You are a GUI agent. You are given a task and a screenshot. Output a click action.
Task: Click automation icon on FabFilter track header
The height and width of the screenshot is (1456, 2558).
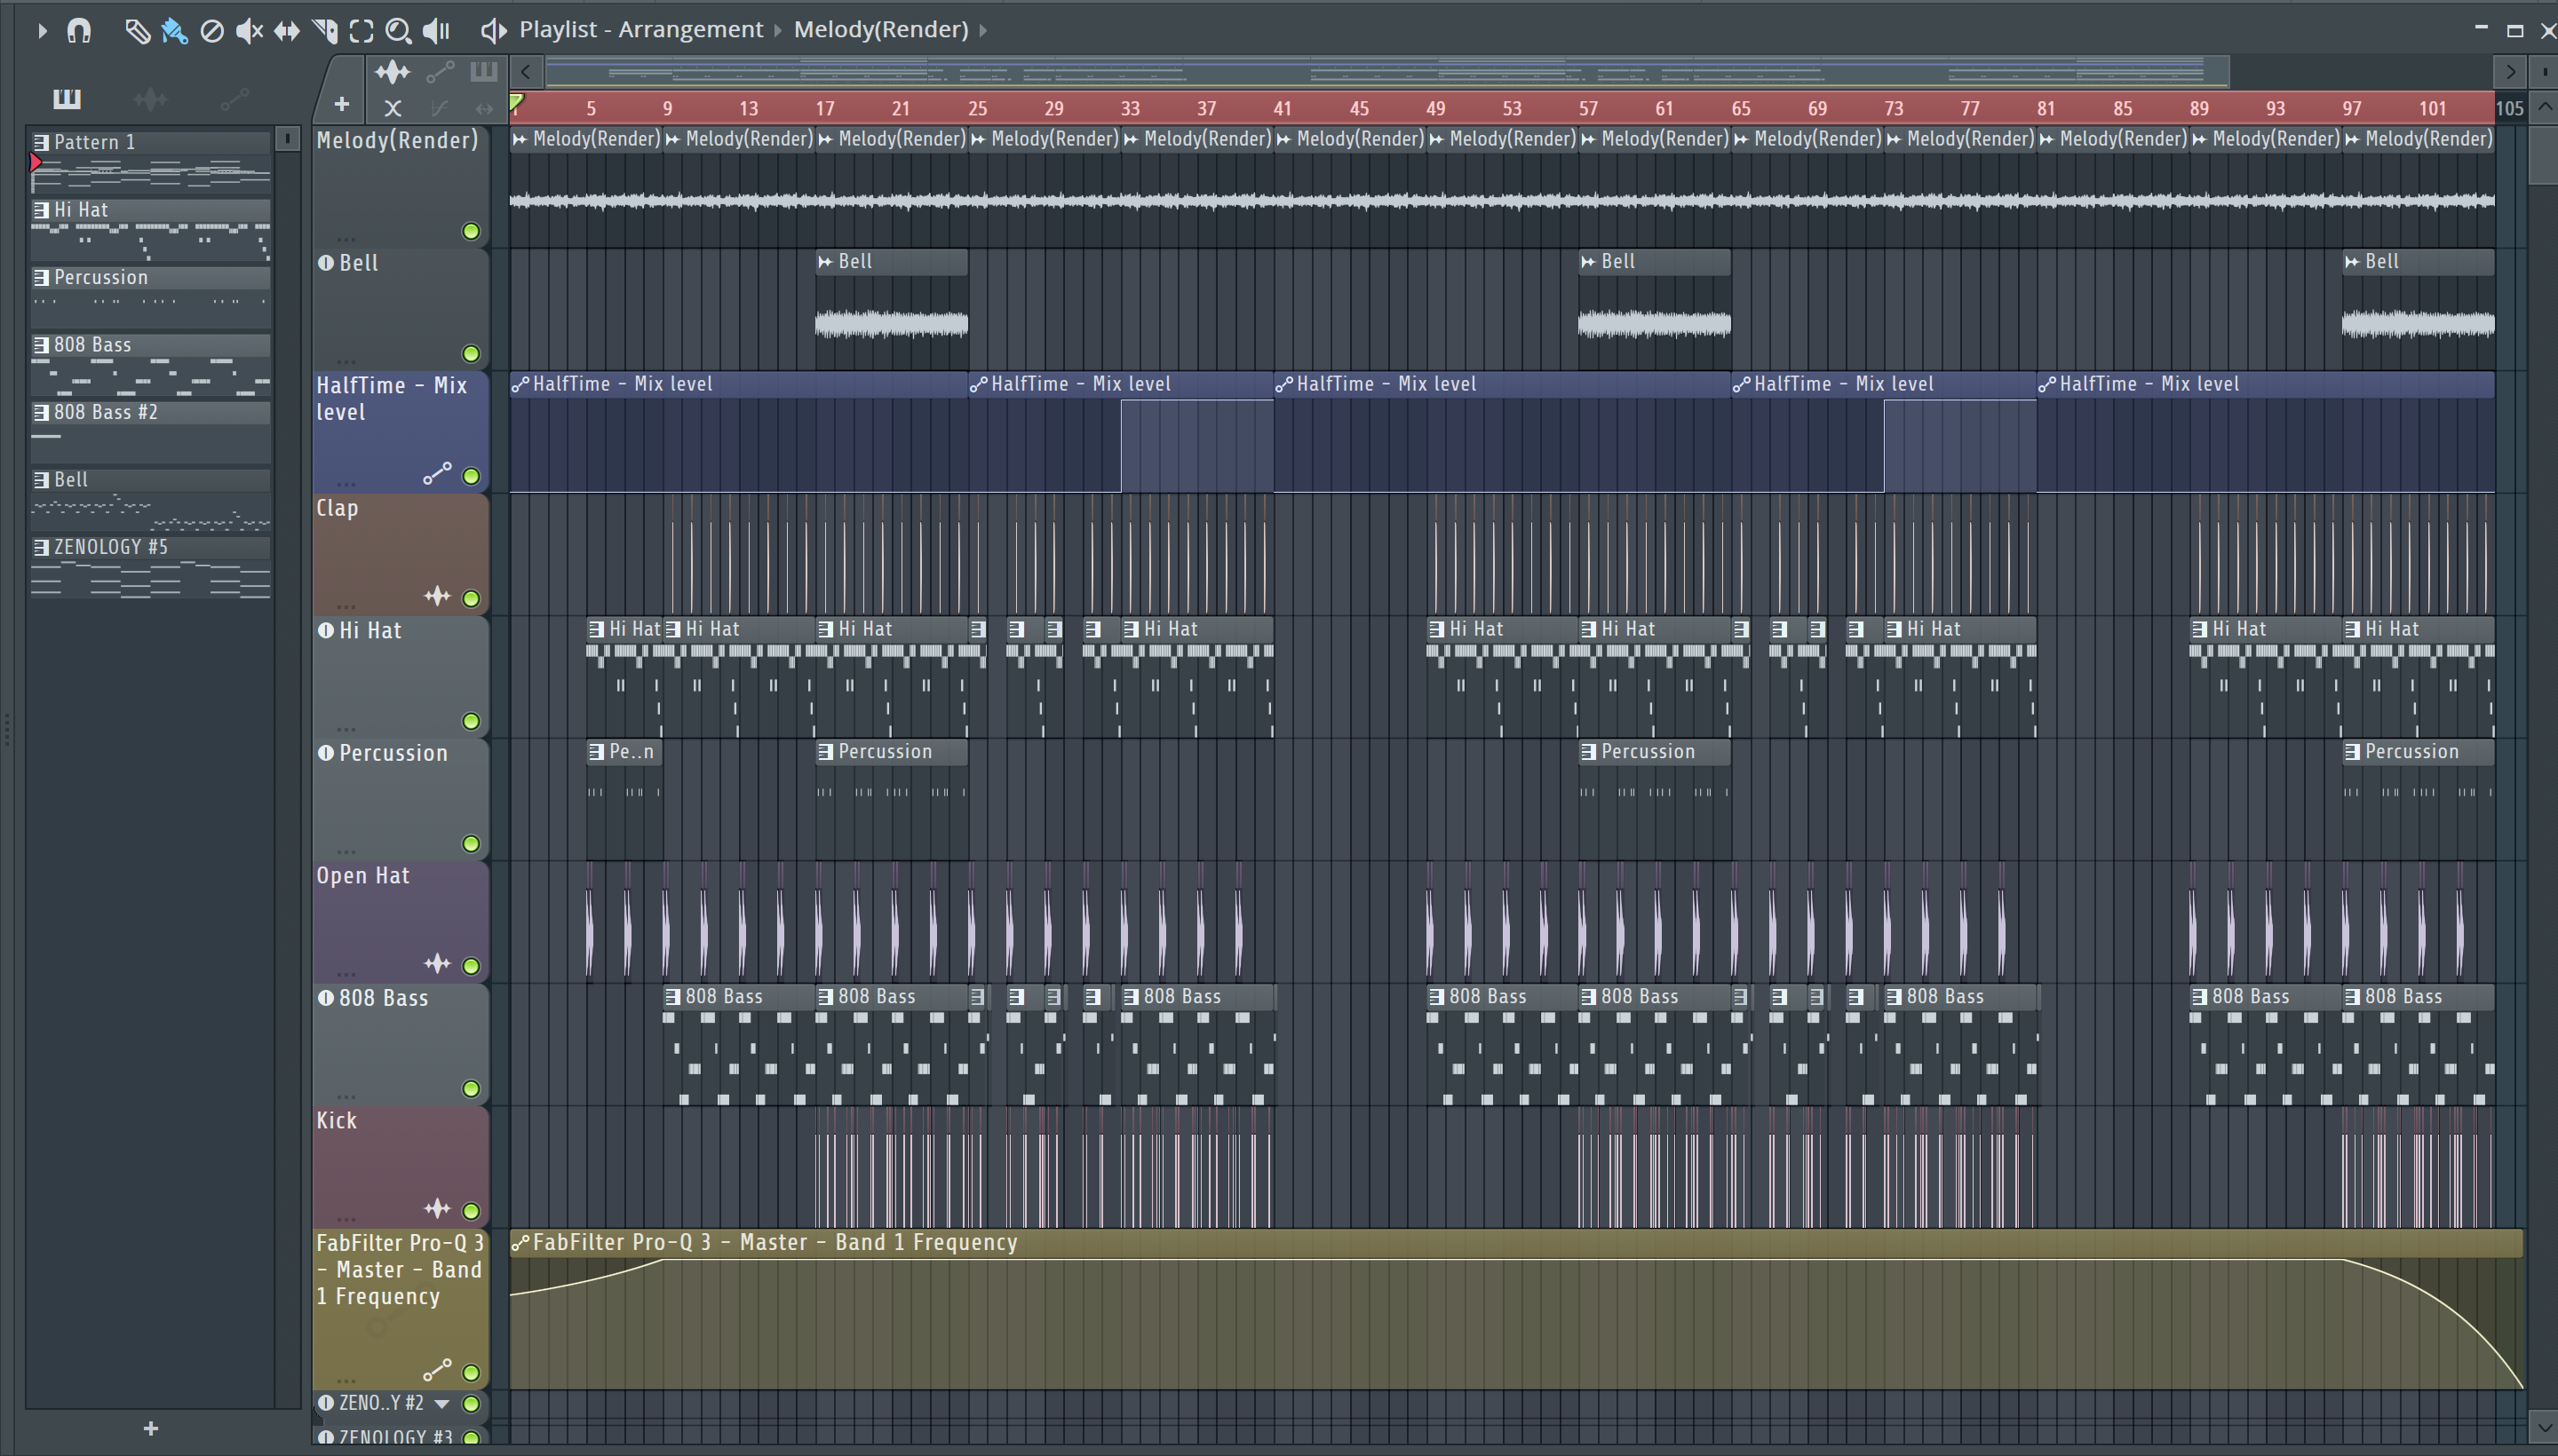[x=437, y=1369]
